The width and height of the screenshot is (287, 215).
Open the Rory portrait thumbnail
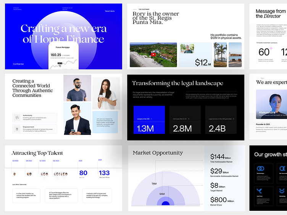(x=187, y=48)
